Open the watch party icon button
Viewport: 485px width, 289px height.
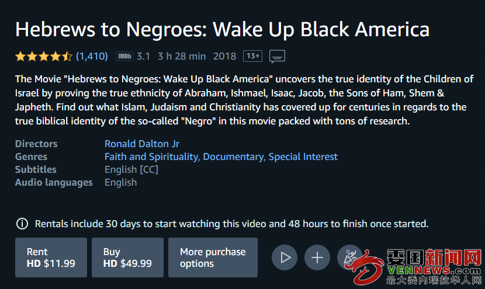tap(350, 257)
